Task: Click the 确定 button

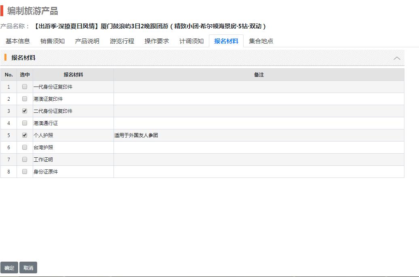Action: (9, 268)
